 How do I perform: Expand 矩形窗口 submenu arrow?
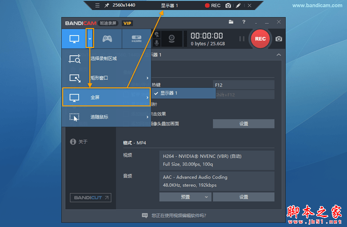click(x=147, y=78)
